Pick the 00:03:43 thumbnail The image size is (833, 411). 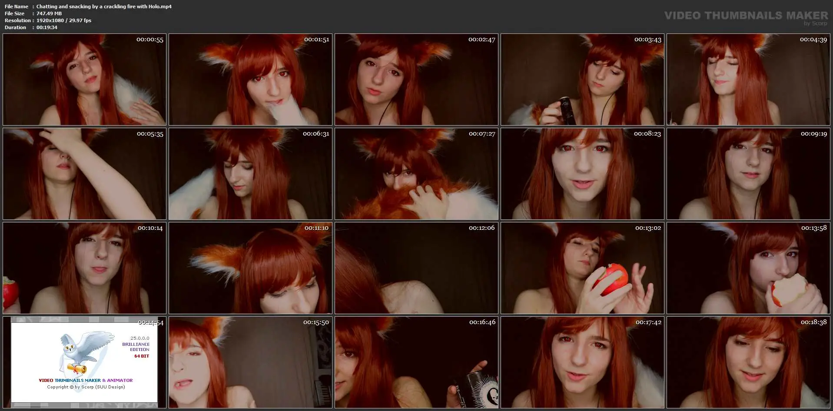(x=582, y=80)
